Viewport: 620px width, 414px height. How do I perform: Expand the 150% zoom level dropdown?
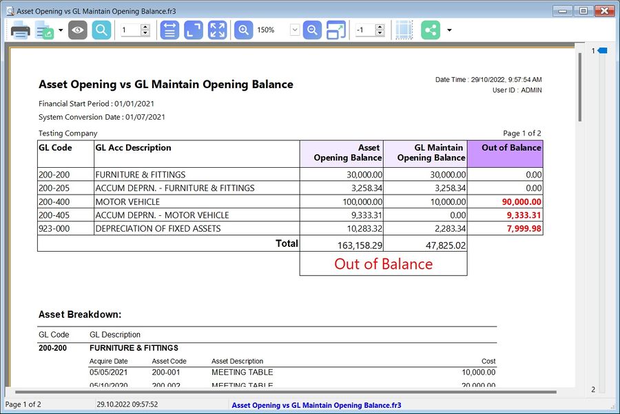pos(295,30)
